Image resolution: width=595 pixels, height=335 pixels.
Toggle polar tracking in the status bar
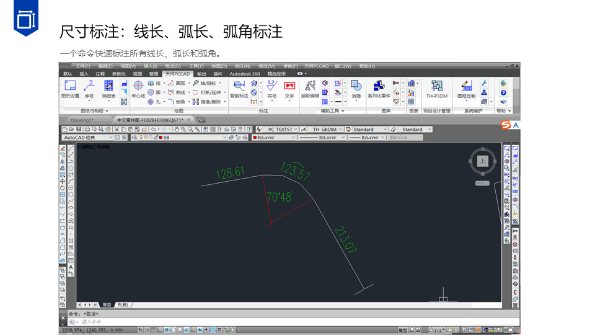click(x=167, y=329)
